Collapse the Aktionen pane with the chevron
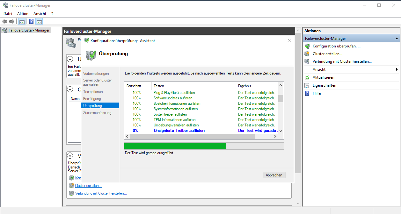 [x=397, y=38]
